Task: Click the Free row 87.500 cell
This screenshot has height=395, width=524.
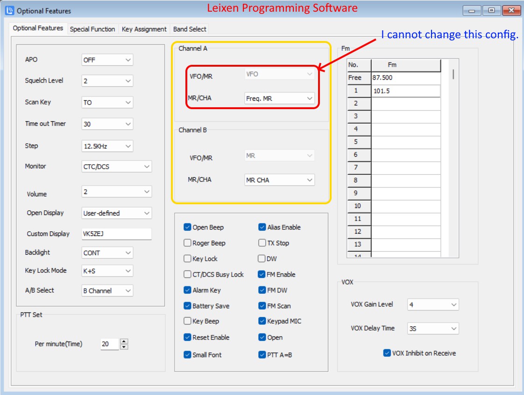Action: click(406, 78)
